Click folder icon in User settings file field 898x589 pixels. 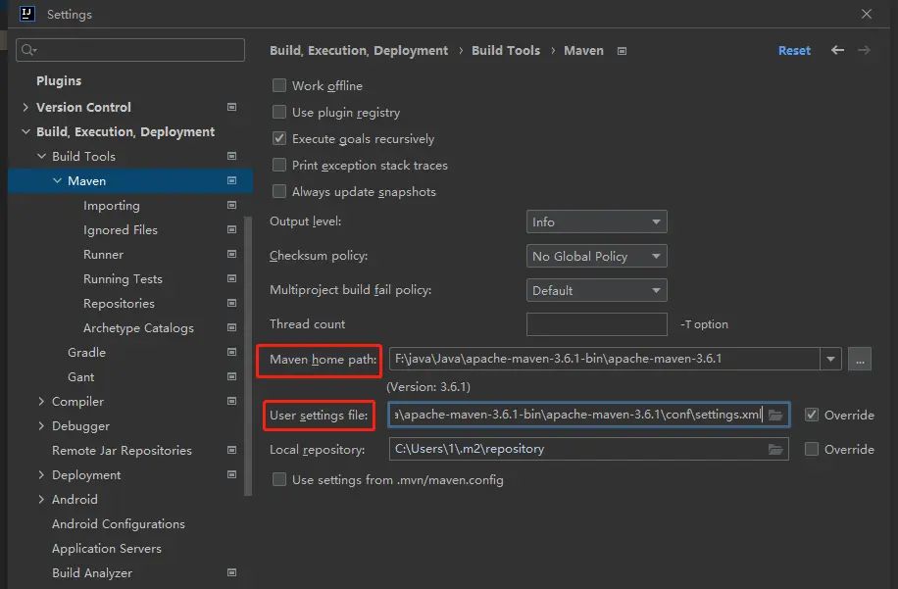coord(775,416)
